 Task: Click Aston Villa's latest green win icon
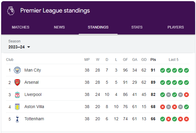pyautogui.click(x=186, y=107)
